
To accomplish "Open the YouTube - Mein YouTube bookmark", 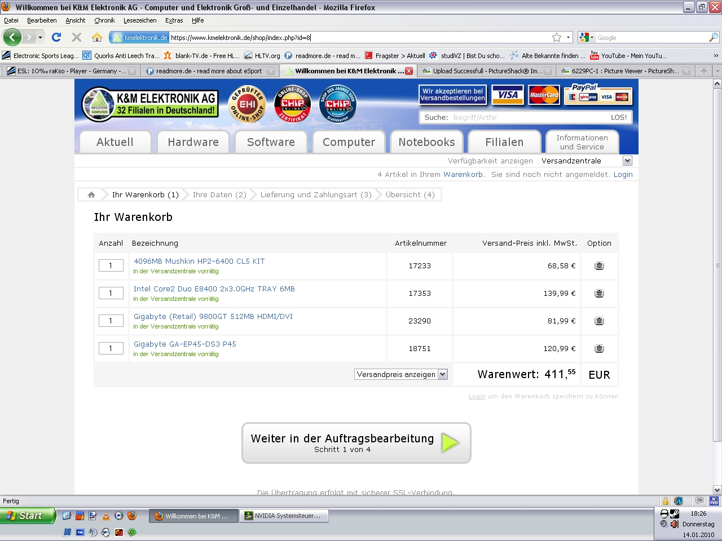I will point(628,55).
